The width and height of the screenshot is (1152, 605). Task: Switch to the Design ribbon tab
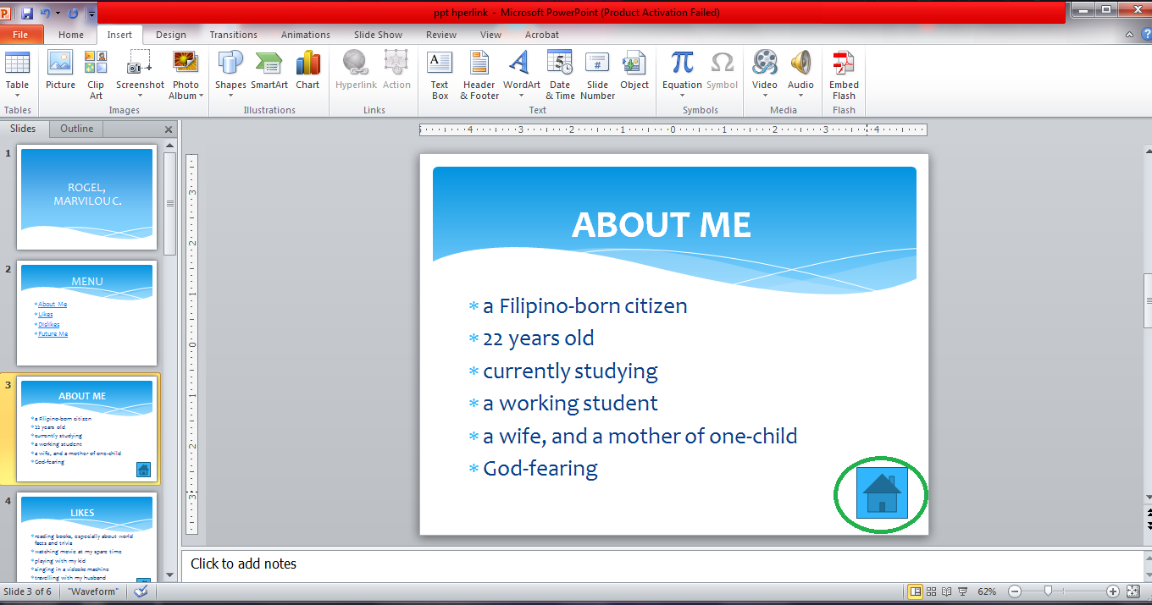click(170, 35)
